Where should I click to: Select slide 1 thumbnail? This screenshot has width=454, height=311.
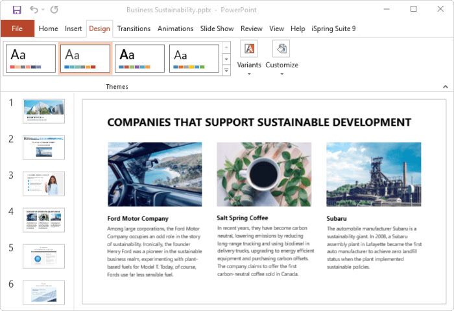[x=43, y=111]
